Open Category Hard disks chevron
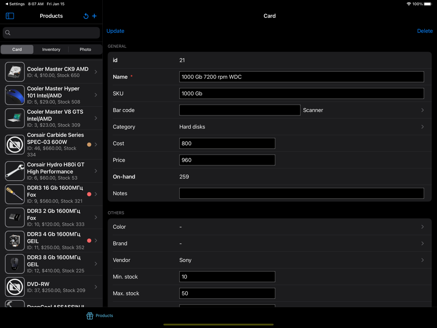437x328 pixels. pyautogui.click(x=423, y=127)
